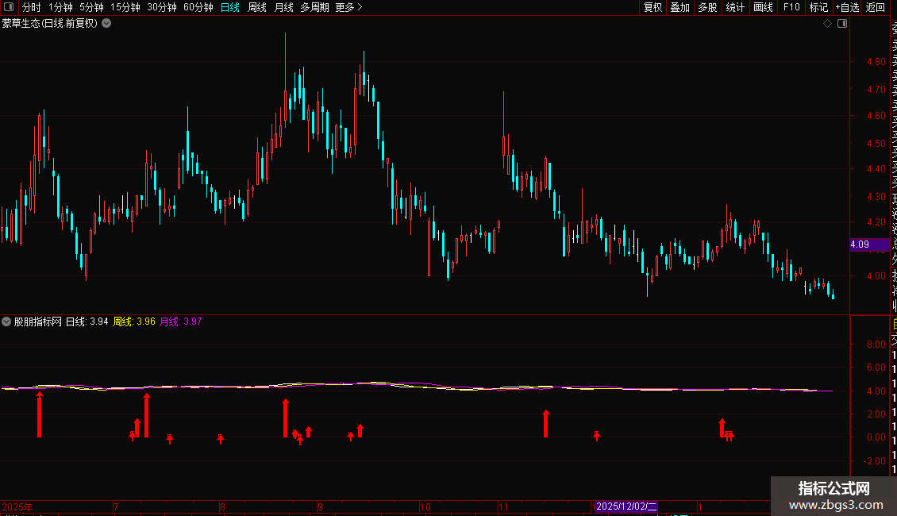Screen dimensions: 897x516
Task: Switch to 周线 weekly chart
Action: pos(257,7)
